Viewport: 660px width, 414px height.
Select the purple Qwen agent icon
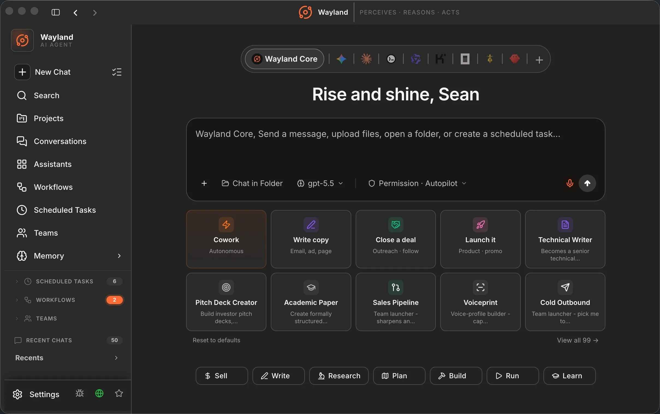[x=416, y=59]
